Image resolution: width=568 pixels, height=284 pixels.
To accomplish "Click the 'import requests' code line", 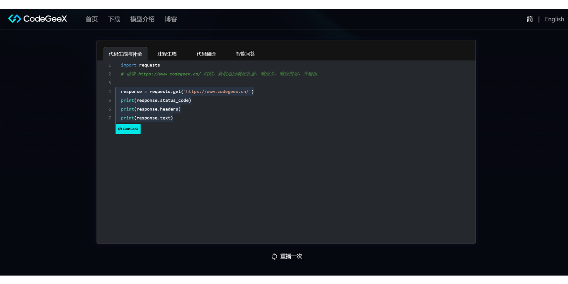I will [x=140, y=65].
